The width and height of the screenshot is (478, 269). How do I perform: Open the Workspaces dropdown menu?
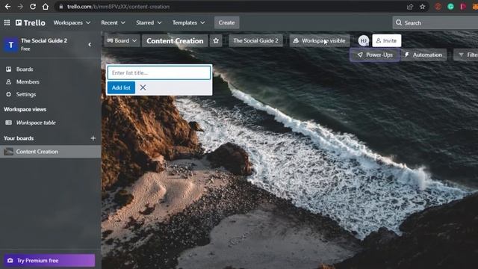[72, 22]
